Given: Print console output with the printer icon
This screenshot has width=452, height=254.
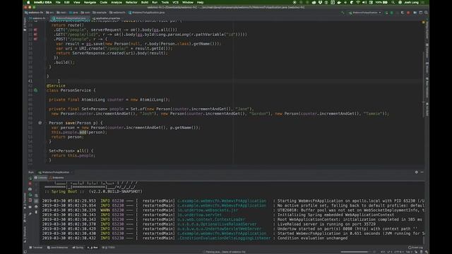Looking at the screenshot, I should [36, 207].
